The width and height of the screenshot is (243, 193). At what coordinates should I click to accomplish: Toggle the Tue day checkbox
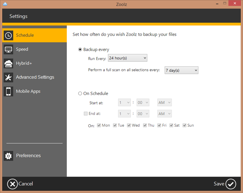[x=115, y=125]
